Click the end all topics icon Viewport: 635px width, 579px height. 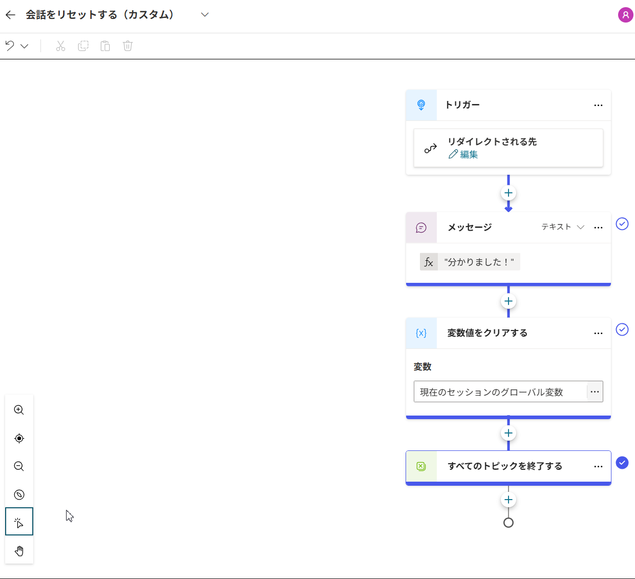click(x=421, y=466)
